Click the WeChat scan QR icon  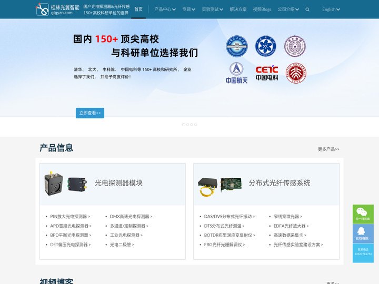coord(363,214)
